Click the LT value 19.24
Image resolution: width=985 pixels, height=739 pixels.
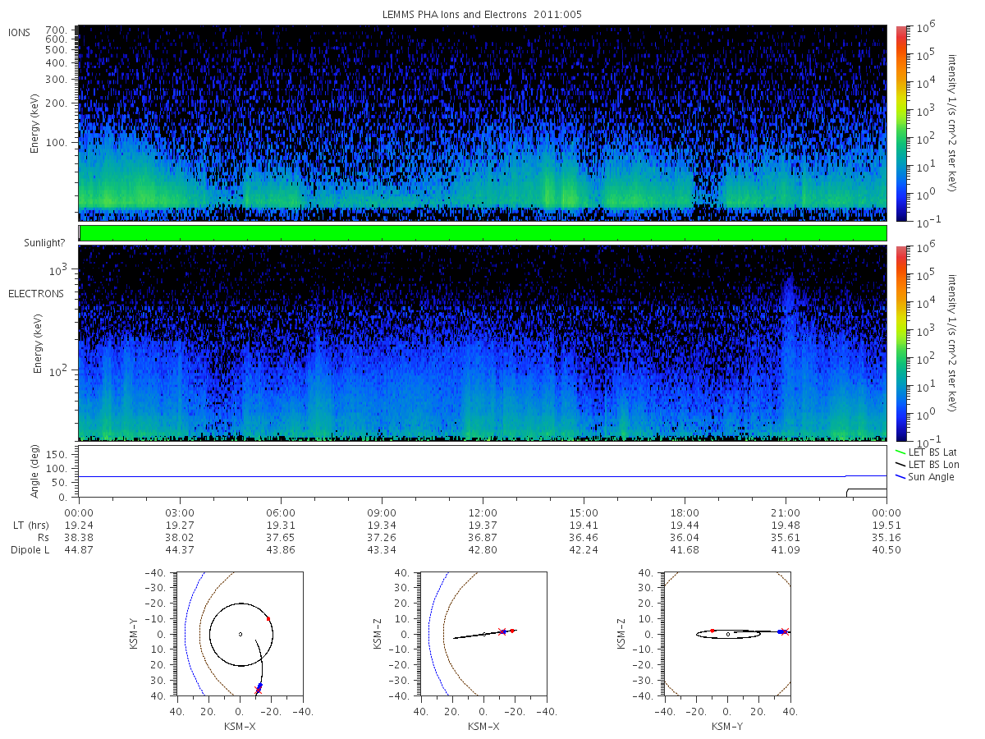[79, 526]
